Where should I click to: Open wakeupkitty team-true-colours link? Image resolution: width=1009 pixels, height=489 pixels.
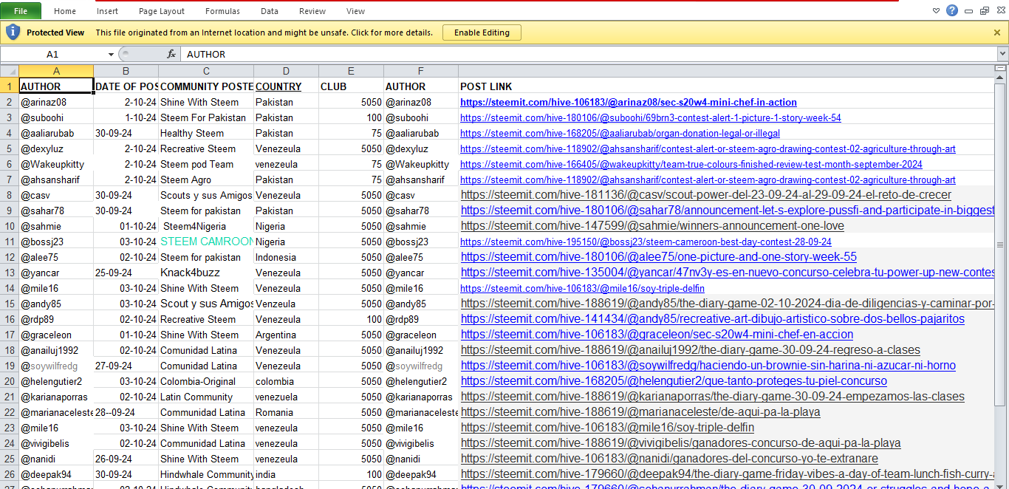691,164
